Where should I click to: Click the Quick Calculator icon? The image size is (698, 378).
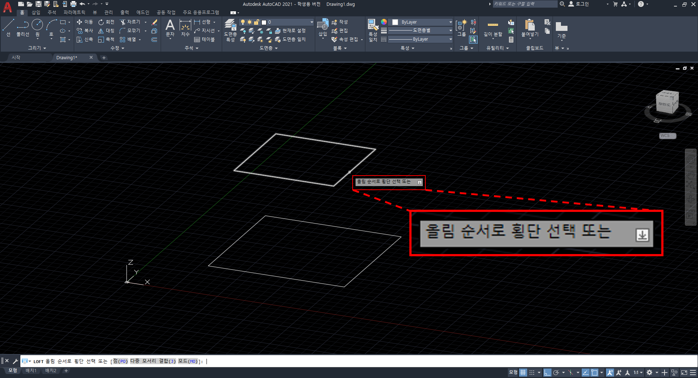(x=511, y=40)
